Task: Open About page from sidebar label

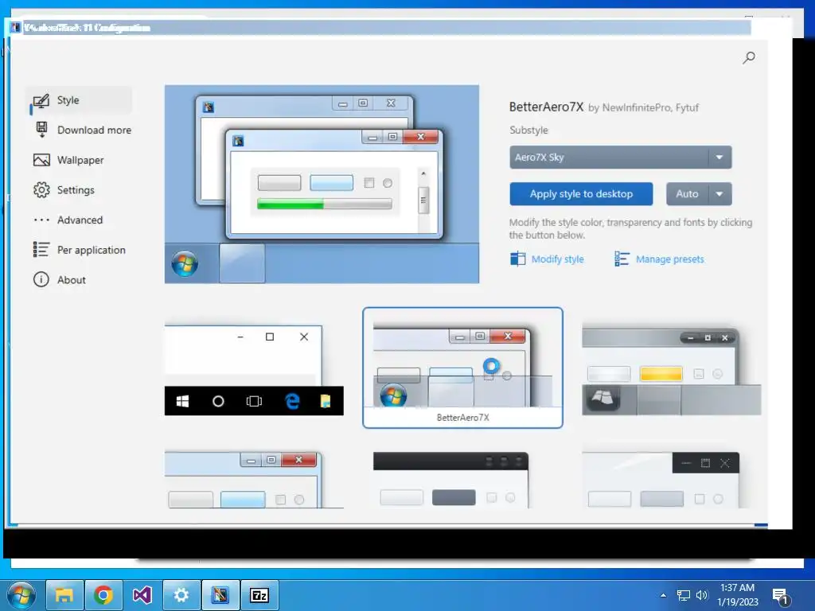Action: (x=71, y=280)
